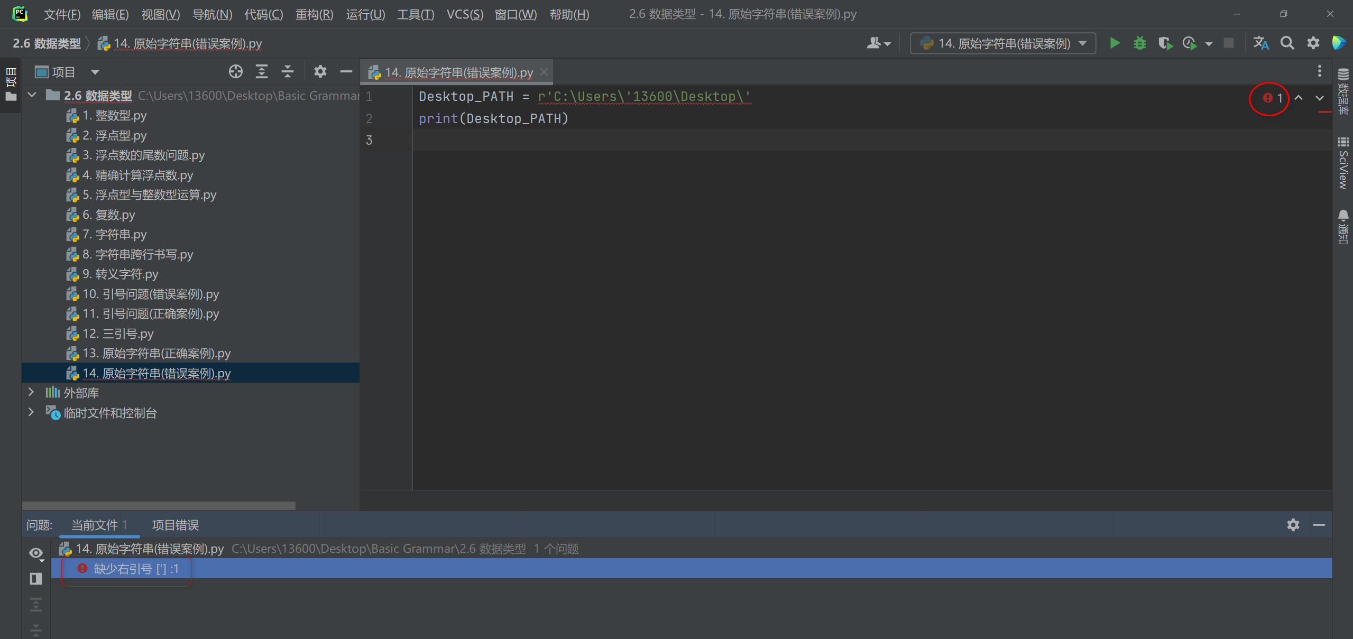Hide the problems panel
This screenshot has height=639, width=1353.
click(1319, 525)
